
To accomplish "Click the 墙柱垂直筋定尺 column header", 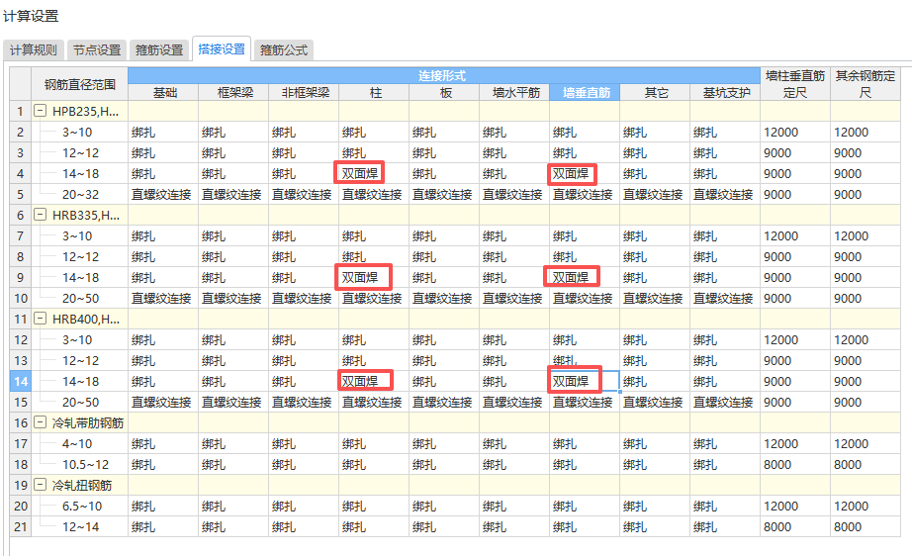I will coord(795,84).
